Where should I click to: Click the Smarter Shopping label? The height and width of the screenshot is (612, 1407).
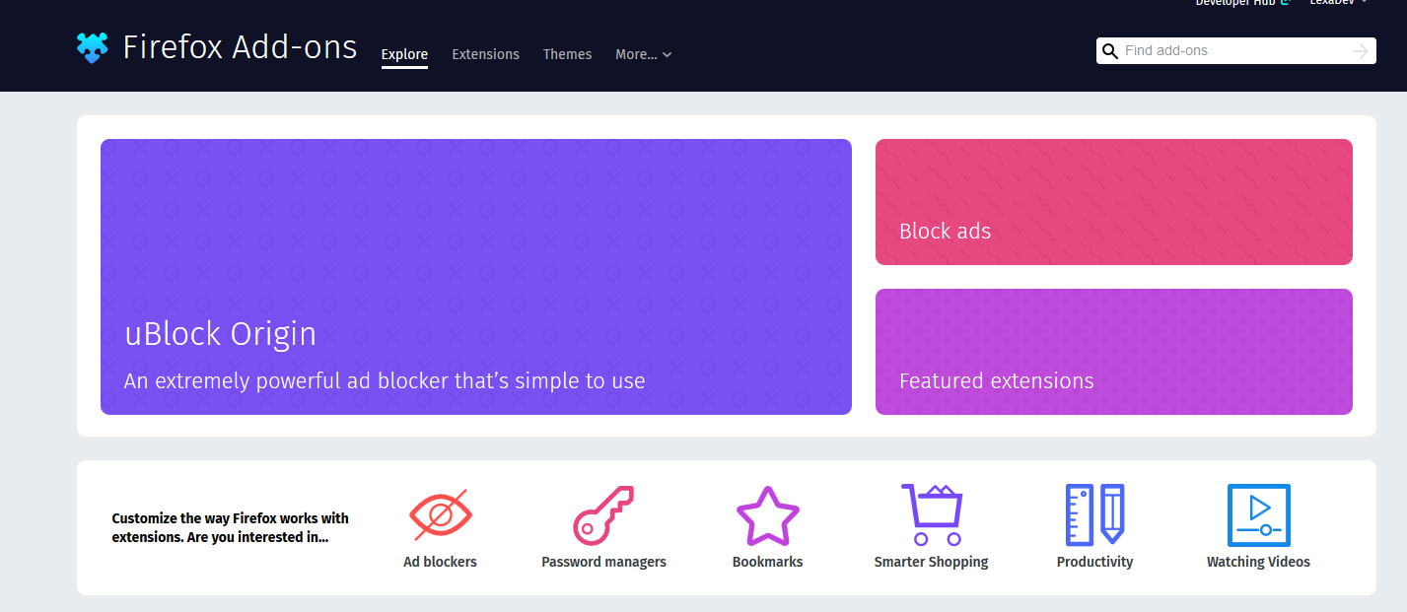tap(931, 562)
